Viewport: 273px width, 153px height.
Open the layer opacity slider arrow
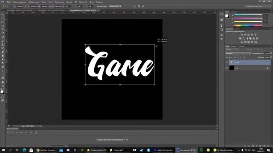[271, 54]
